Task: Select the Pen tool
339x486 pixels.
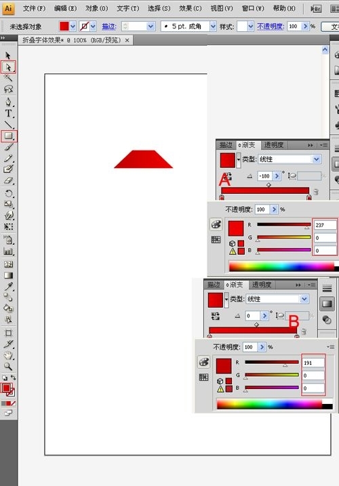Action: click(x=8, y=102)
